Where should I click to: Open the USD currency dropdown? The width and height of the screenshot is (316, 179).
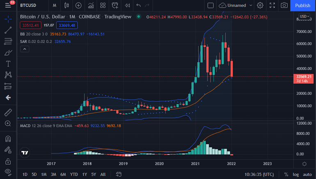tap(305, 16)
